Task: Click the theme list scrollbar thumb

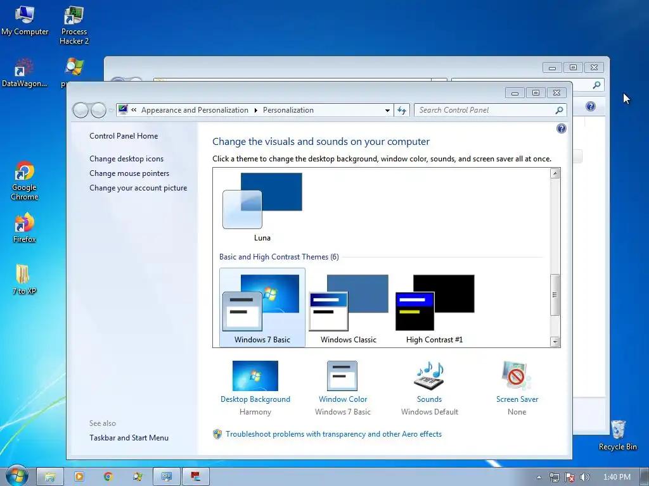Action: pyautogui.click(x=555, y=295)
